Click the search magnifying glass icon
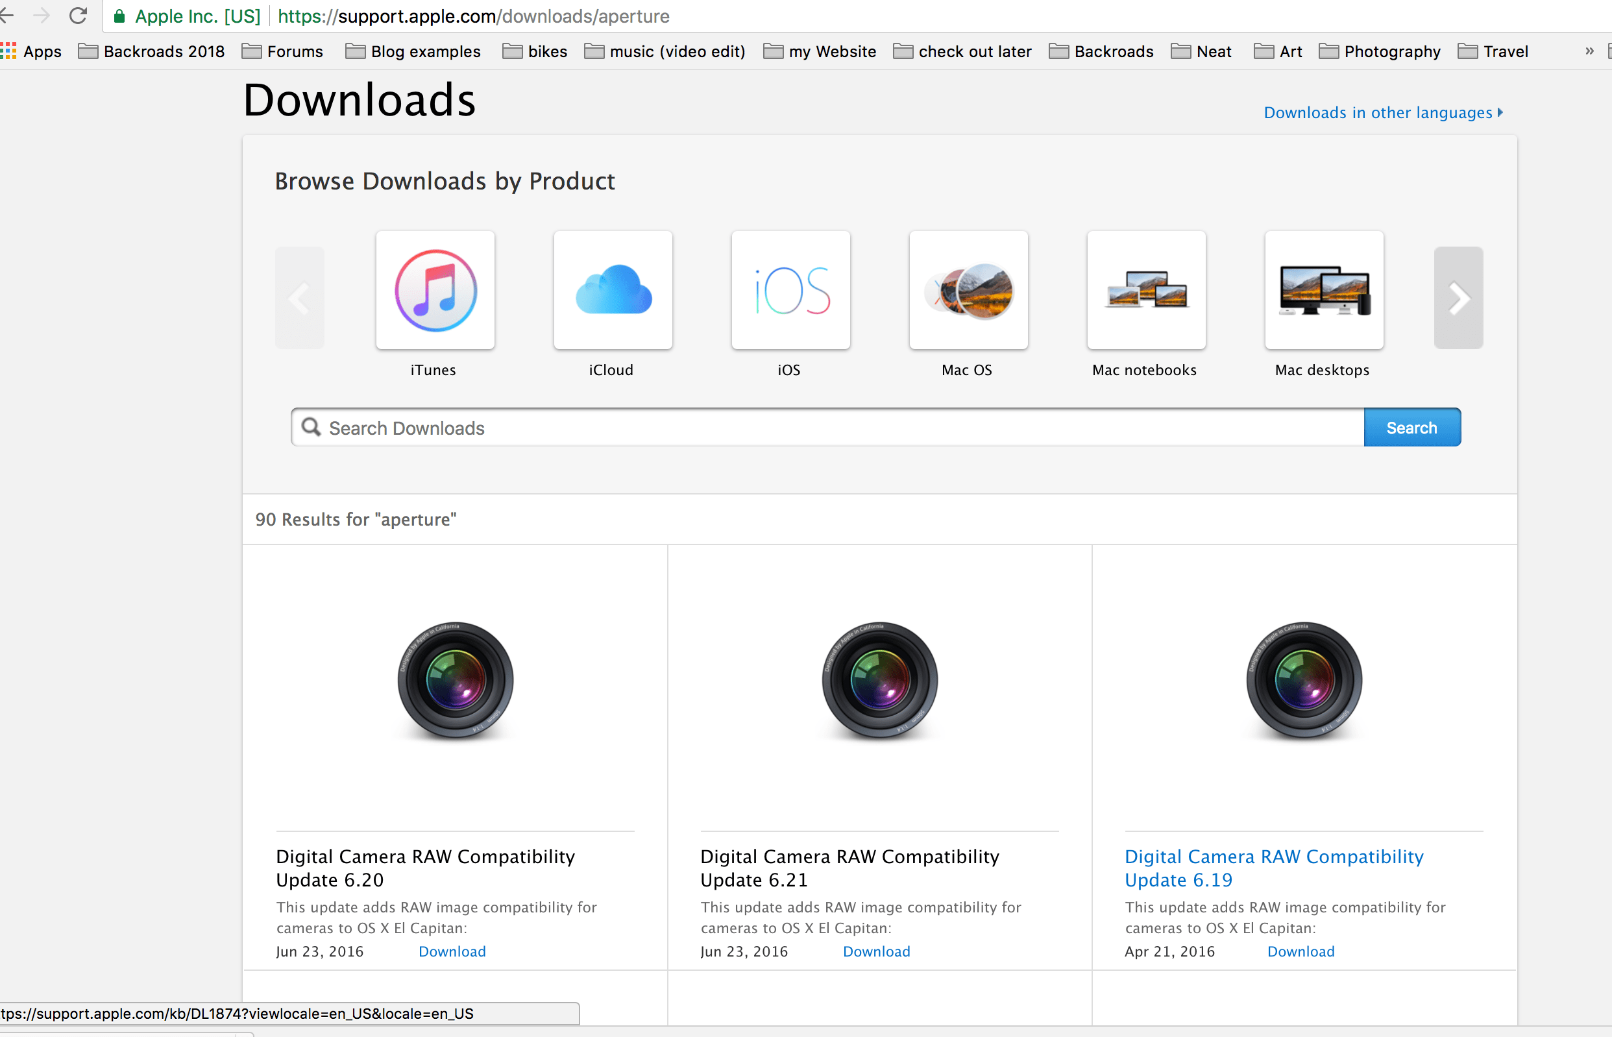This screenshot has width=1612, height=1037. (311, 428)
